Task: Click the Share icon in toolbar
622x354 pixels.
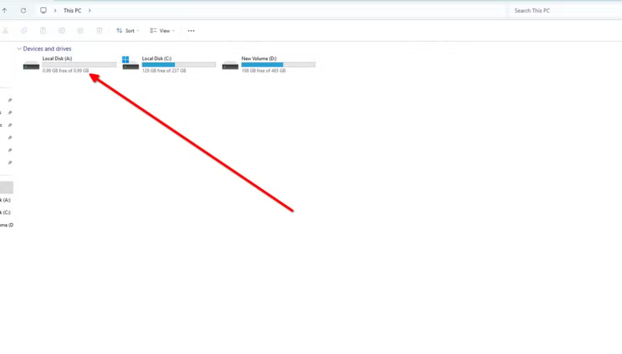Action: click(80, 30)
